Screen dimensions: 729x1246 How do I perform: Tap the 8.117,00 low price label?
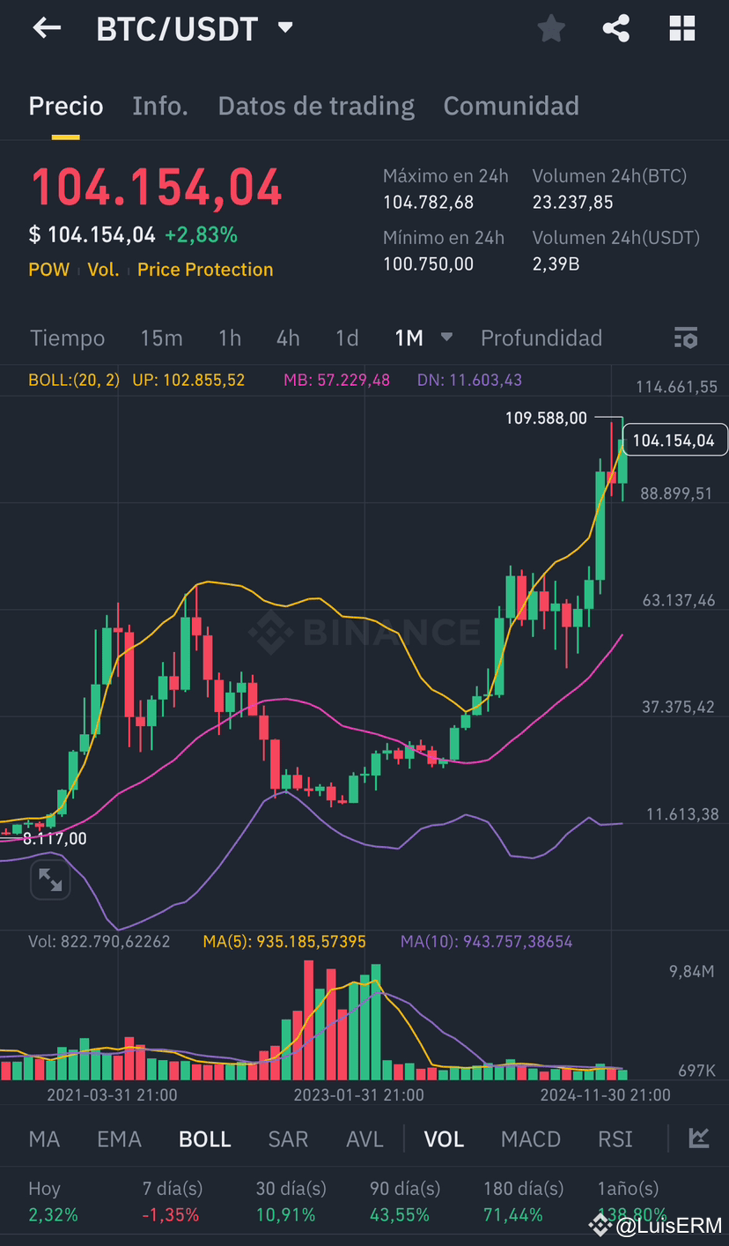[55, 838]
